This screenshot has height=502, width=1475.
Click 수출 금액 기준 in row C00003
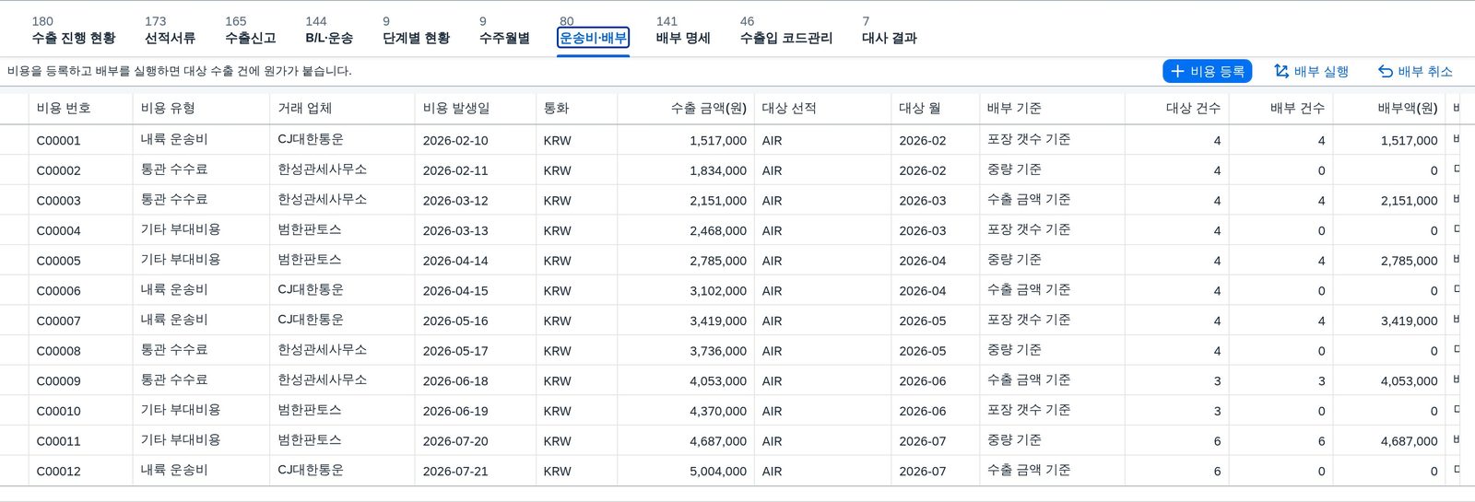click(x=1029, y=200)
